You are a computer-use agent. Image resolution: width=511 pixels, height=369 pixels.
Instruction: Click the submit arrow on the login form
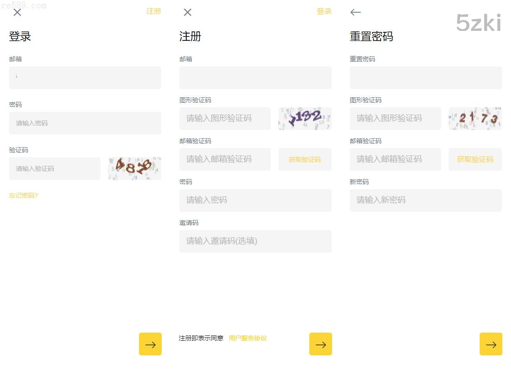pyautogui.click(x=150, y=344)
